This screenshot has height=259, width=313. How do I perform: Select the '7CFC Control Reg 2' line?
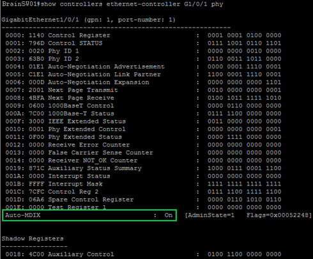143,192
